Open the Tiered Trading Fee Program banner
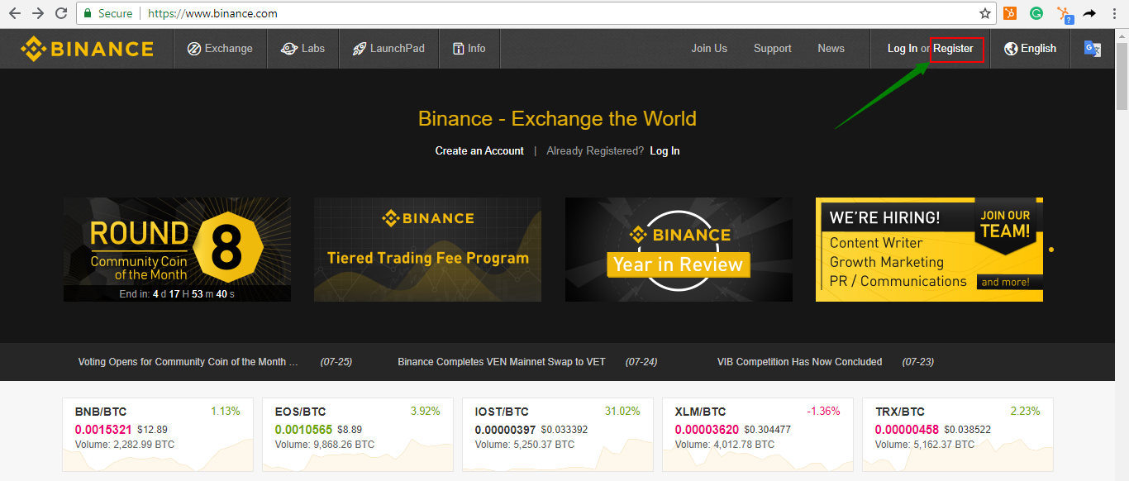The width and height of the screenshot is (1129, 481). click(427, 250)
